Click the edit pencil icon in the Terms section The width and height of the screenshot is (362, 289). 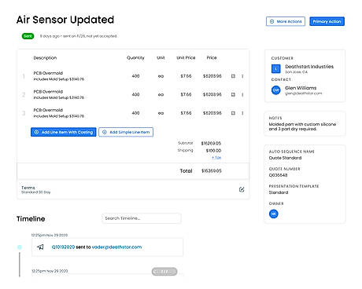coord(242,189)
